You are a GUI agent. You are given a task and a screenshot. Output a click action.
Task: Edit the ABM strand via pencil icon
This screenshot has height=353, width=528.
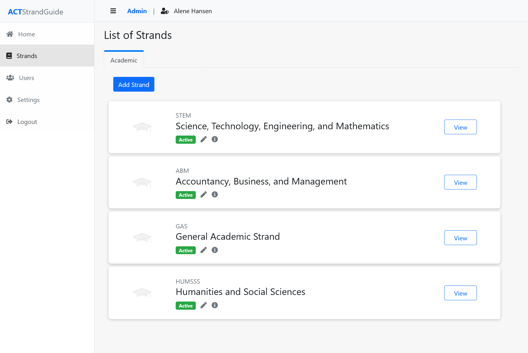[x=204, y=195]
